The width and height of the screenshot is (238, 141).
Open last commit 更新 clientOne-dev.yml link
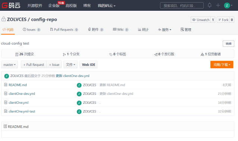[x=72, y=76]
